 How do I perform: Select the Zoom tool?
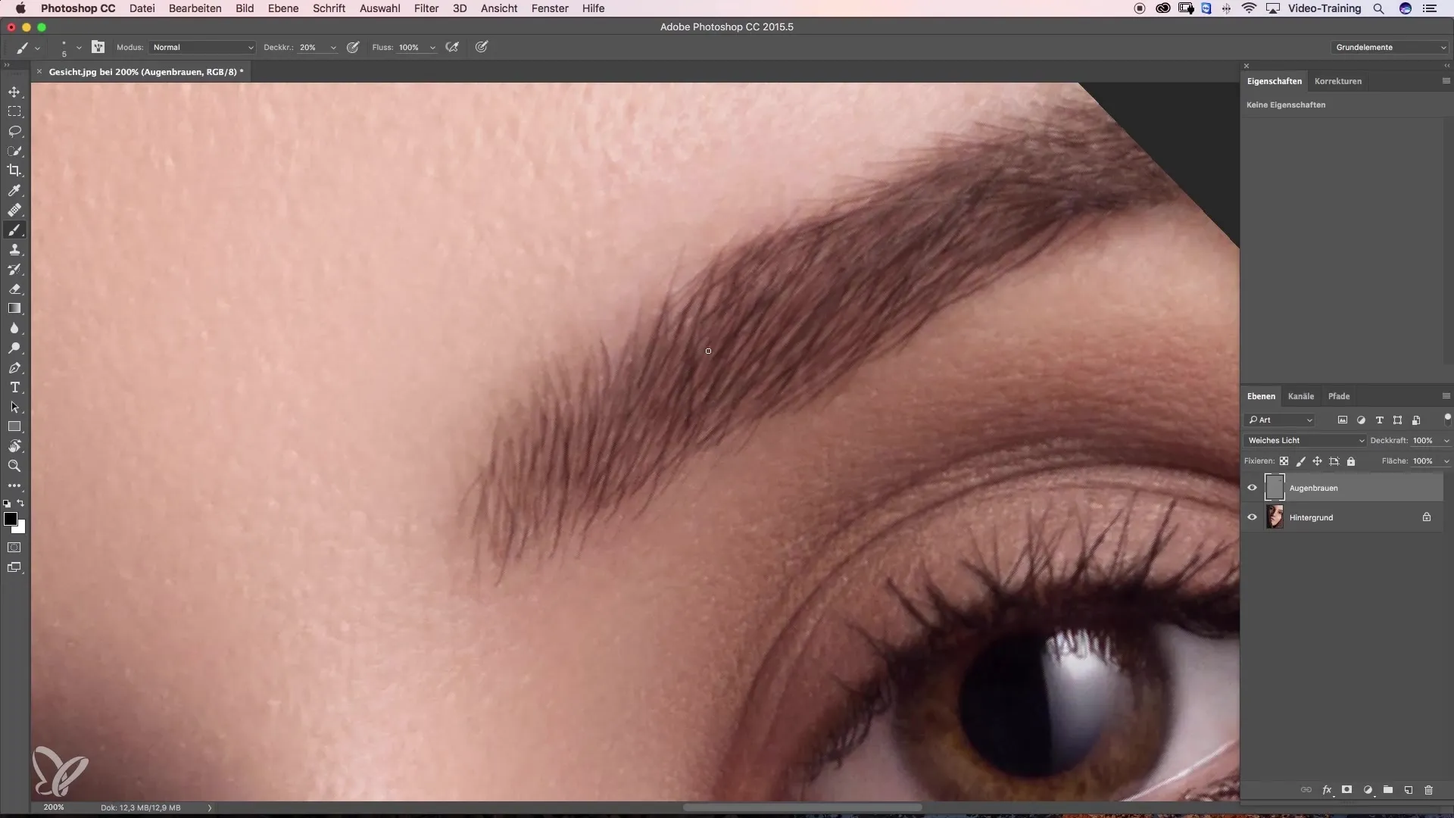(14, 466)
